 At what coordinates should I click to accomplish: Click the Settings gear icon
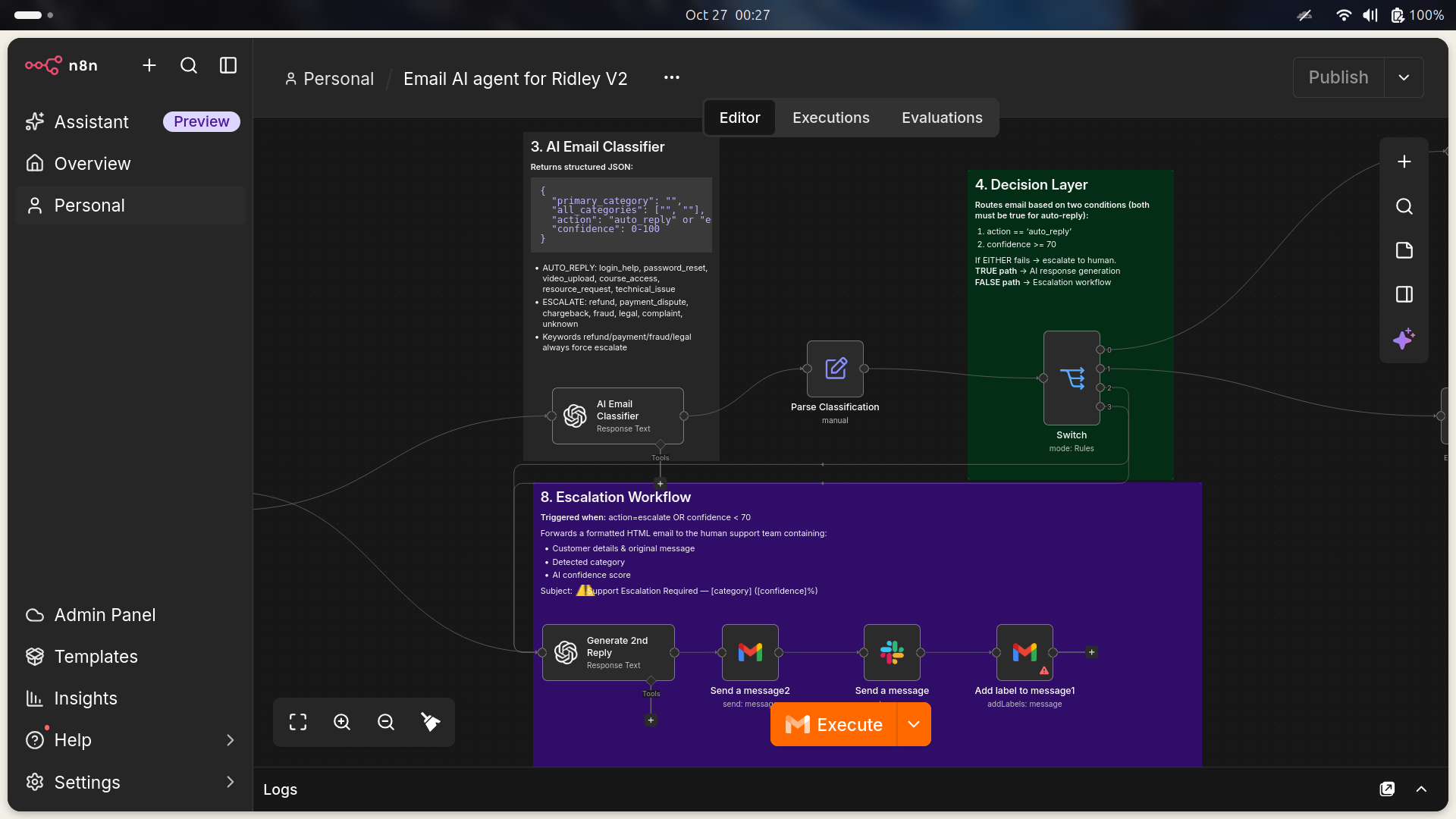(35, 781)
